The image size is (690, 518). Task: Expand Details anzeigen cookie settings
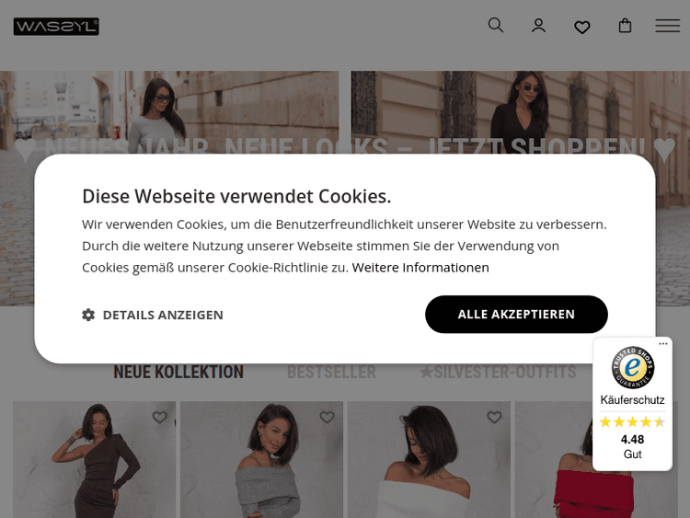152,315
